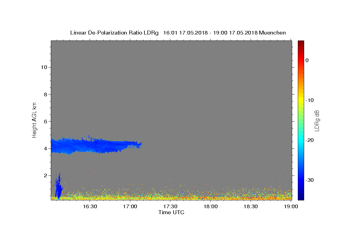Click the '17:30' time tick label
This screenshot has width=361, height=240.
170,207
